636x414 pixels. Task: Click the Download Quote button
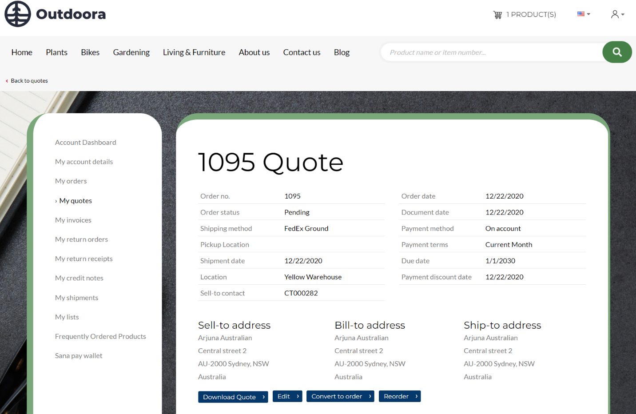click(x=233, y=397)
